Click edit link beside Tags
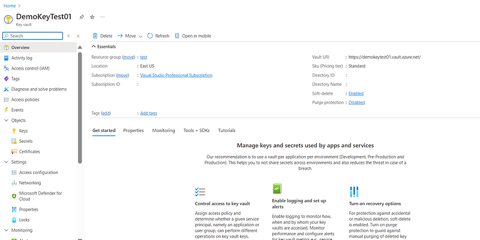Screen dimensions: 480x240 (106, 113)
